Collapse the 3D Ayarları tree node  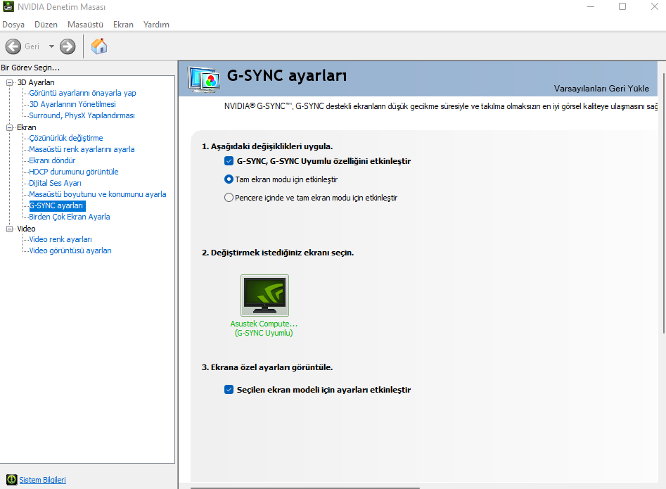9,82
